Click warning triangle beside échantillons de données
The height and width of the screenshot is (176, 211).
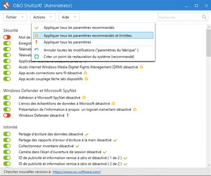(114, 104)
